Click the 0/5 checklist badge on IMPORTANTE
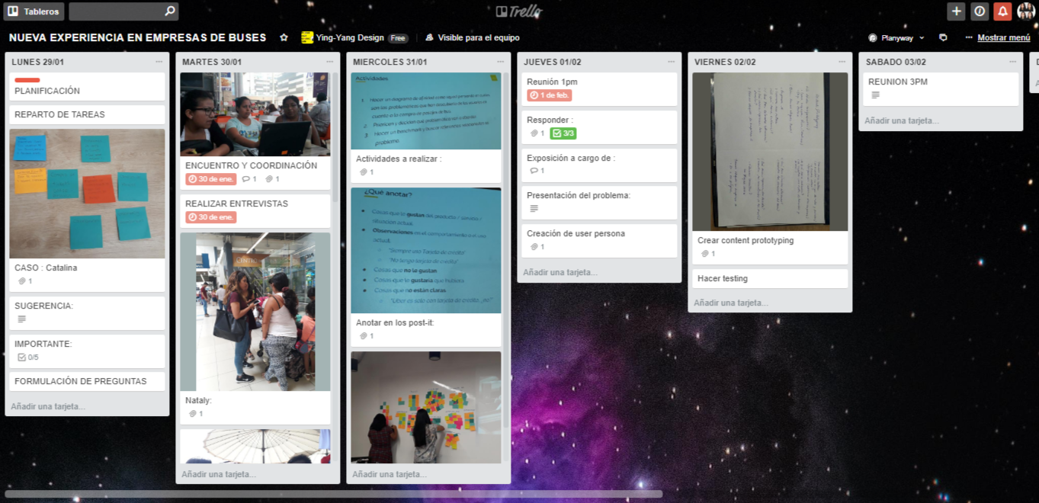Screen dimensions: 1039x503 (27, 357)
